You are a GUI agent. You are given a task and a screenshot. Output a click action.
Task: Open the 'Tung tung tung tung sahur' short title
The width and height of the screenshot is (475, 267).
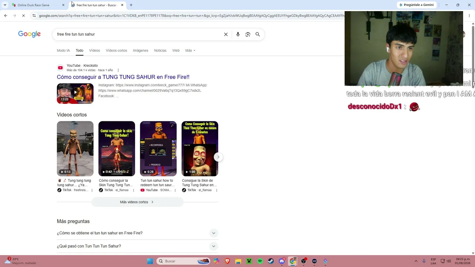pos(75,183)
